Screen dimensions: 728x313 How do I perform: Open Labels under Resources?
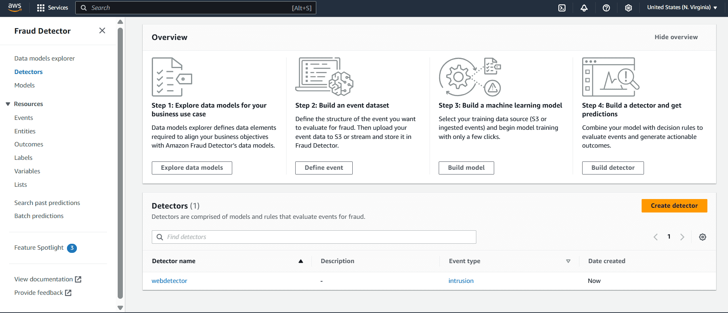coord(23,157)
